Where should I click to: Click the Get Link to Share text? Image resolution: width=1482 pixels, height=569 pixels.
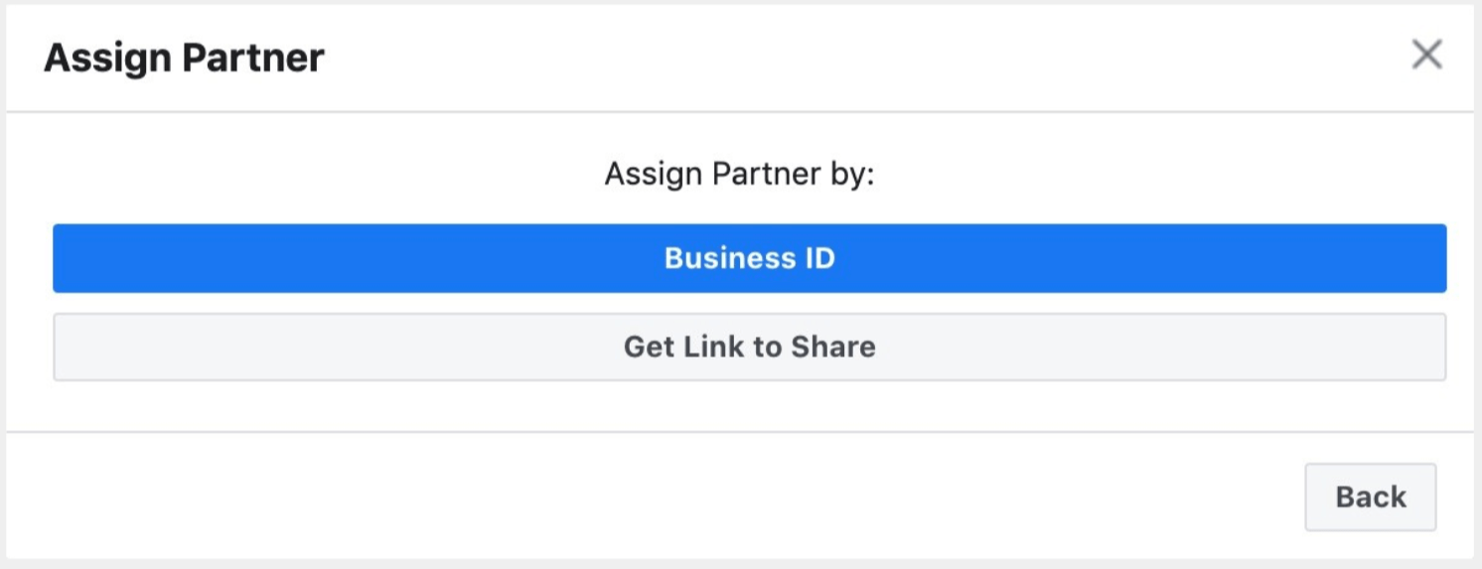tap(749, 347)
